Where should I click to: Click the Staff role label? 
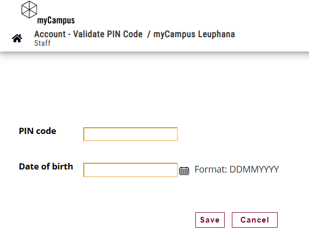[x=42, y=43]
